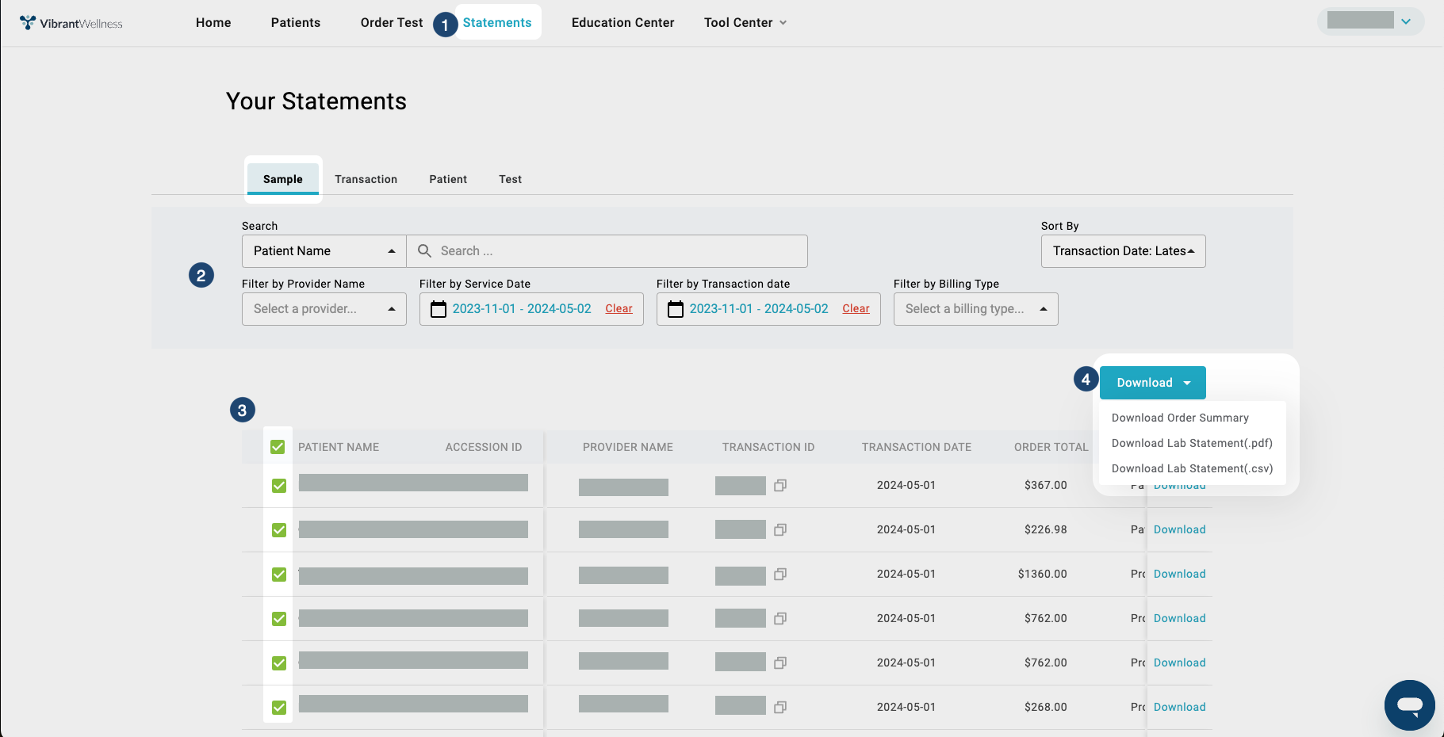Open the Patient Name search type dropdown

pos(324,251)
